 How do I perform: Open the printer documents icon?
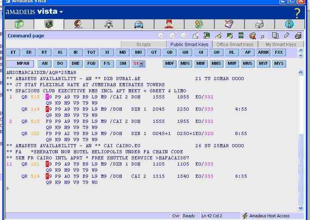point(259,24)
